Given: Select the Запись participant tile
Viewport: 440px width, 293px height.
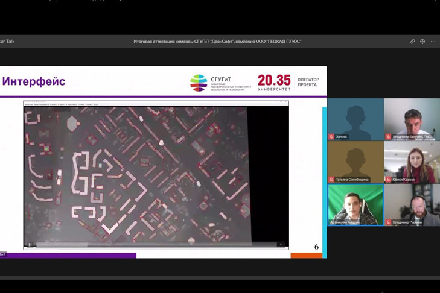Looking at the screenshot, I should coord(356,119).
